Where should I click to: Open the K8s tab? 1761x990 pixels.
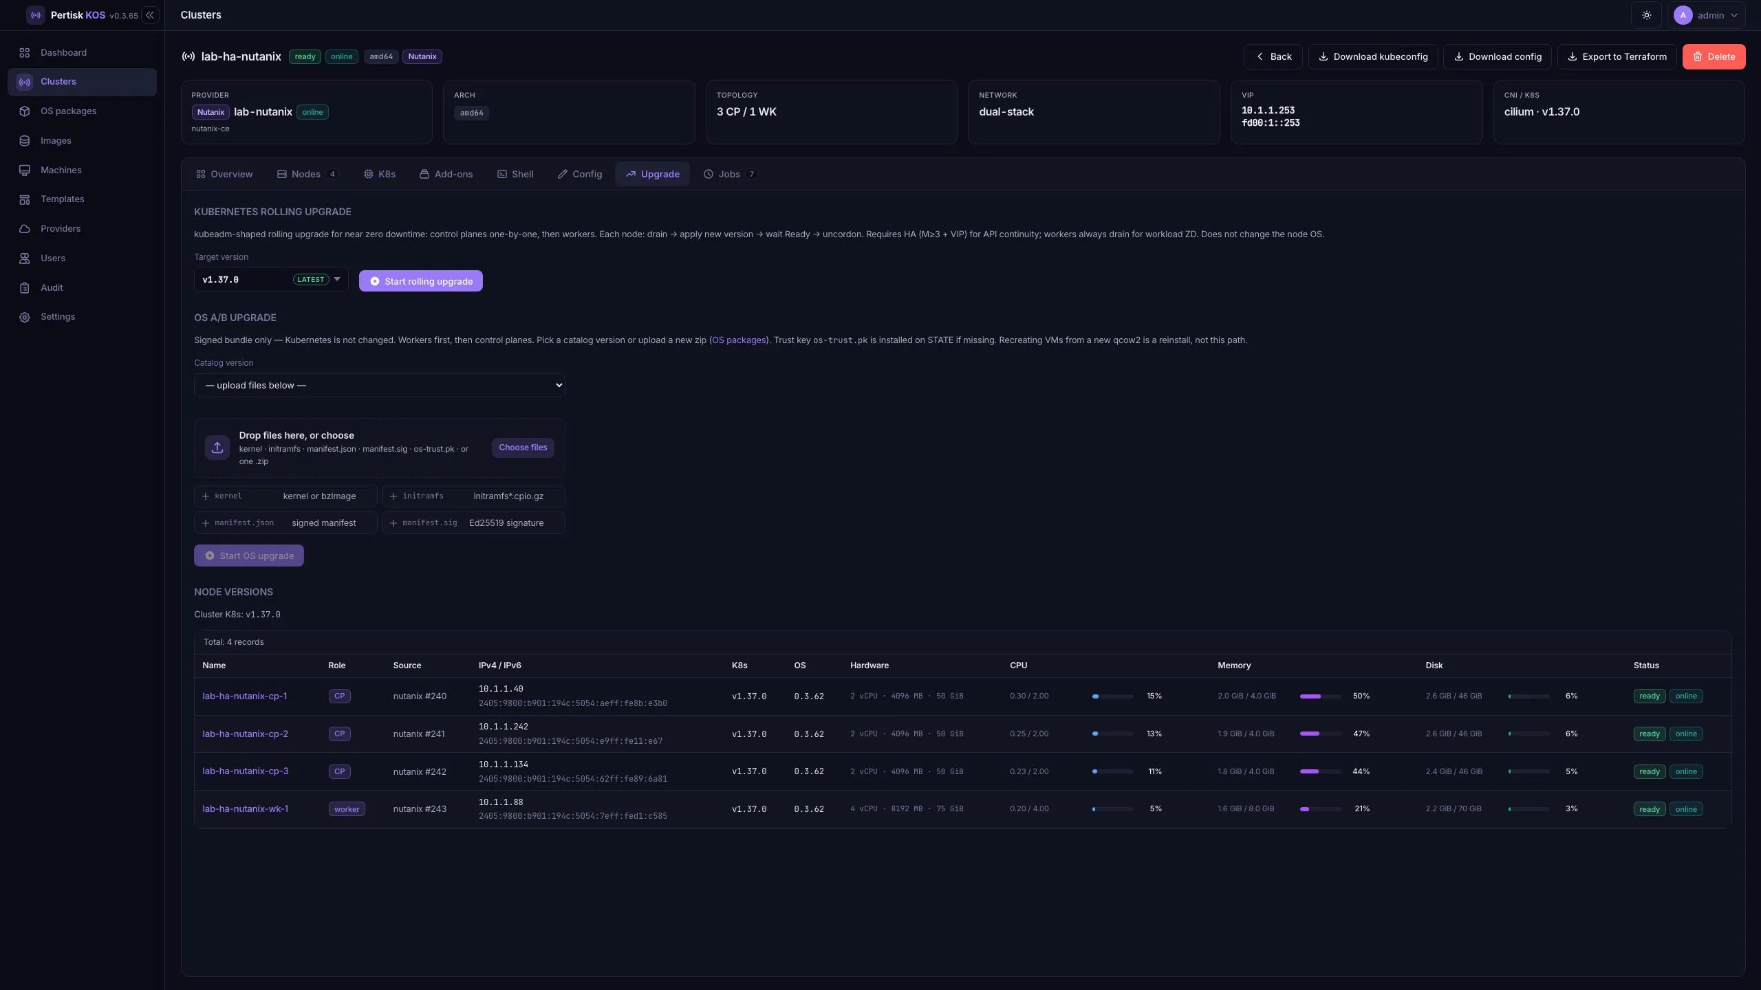pyautogui.click(x=380, y=175)
